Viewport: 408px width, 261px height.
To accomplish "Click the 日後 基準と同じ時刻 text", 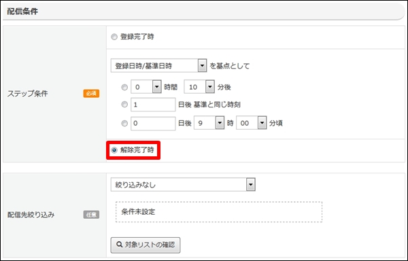I will pyautogui.click(x=209, y=105).
